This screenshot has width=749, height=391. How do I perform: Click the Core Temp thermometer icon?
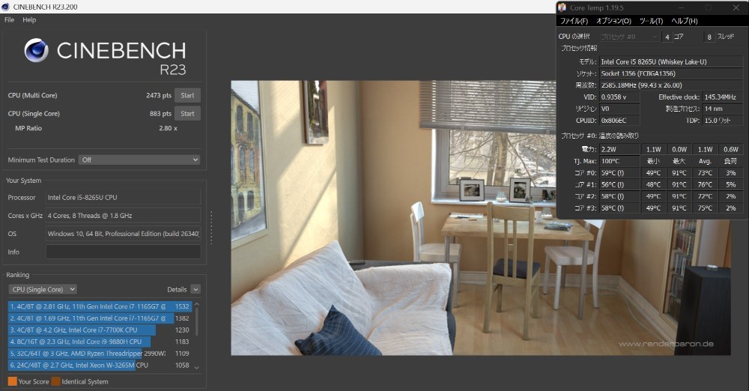(x=562, y=7)
